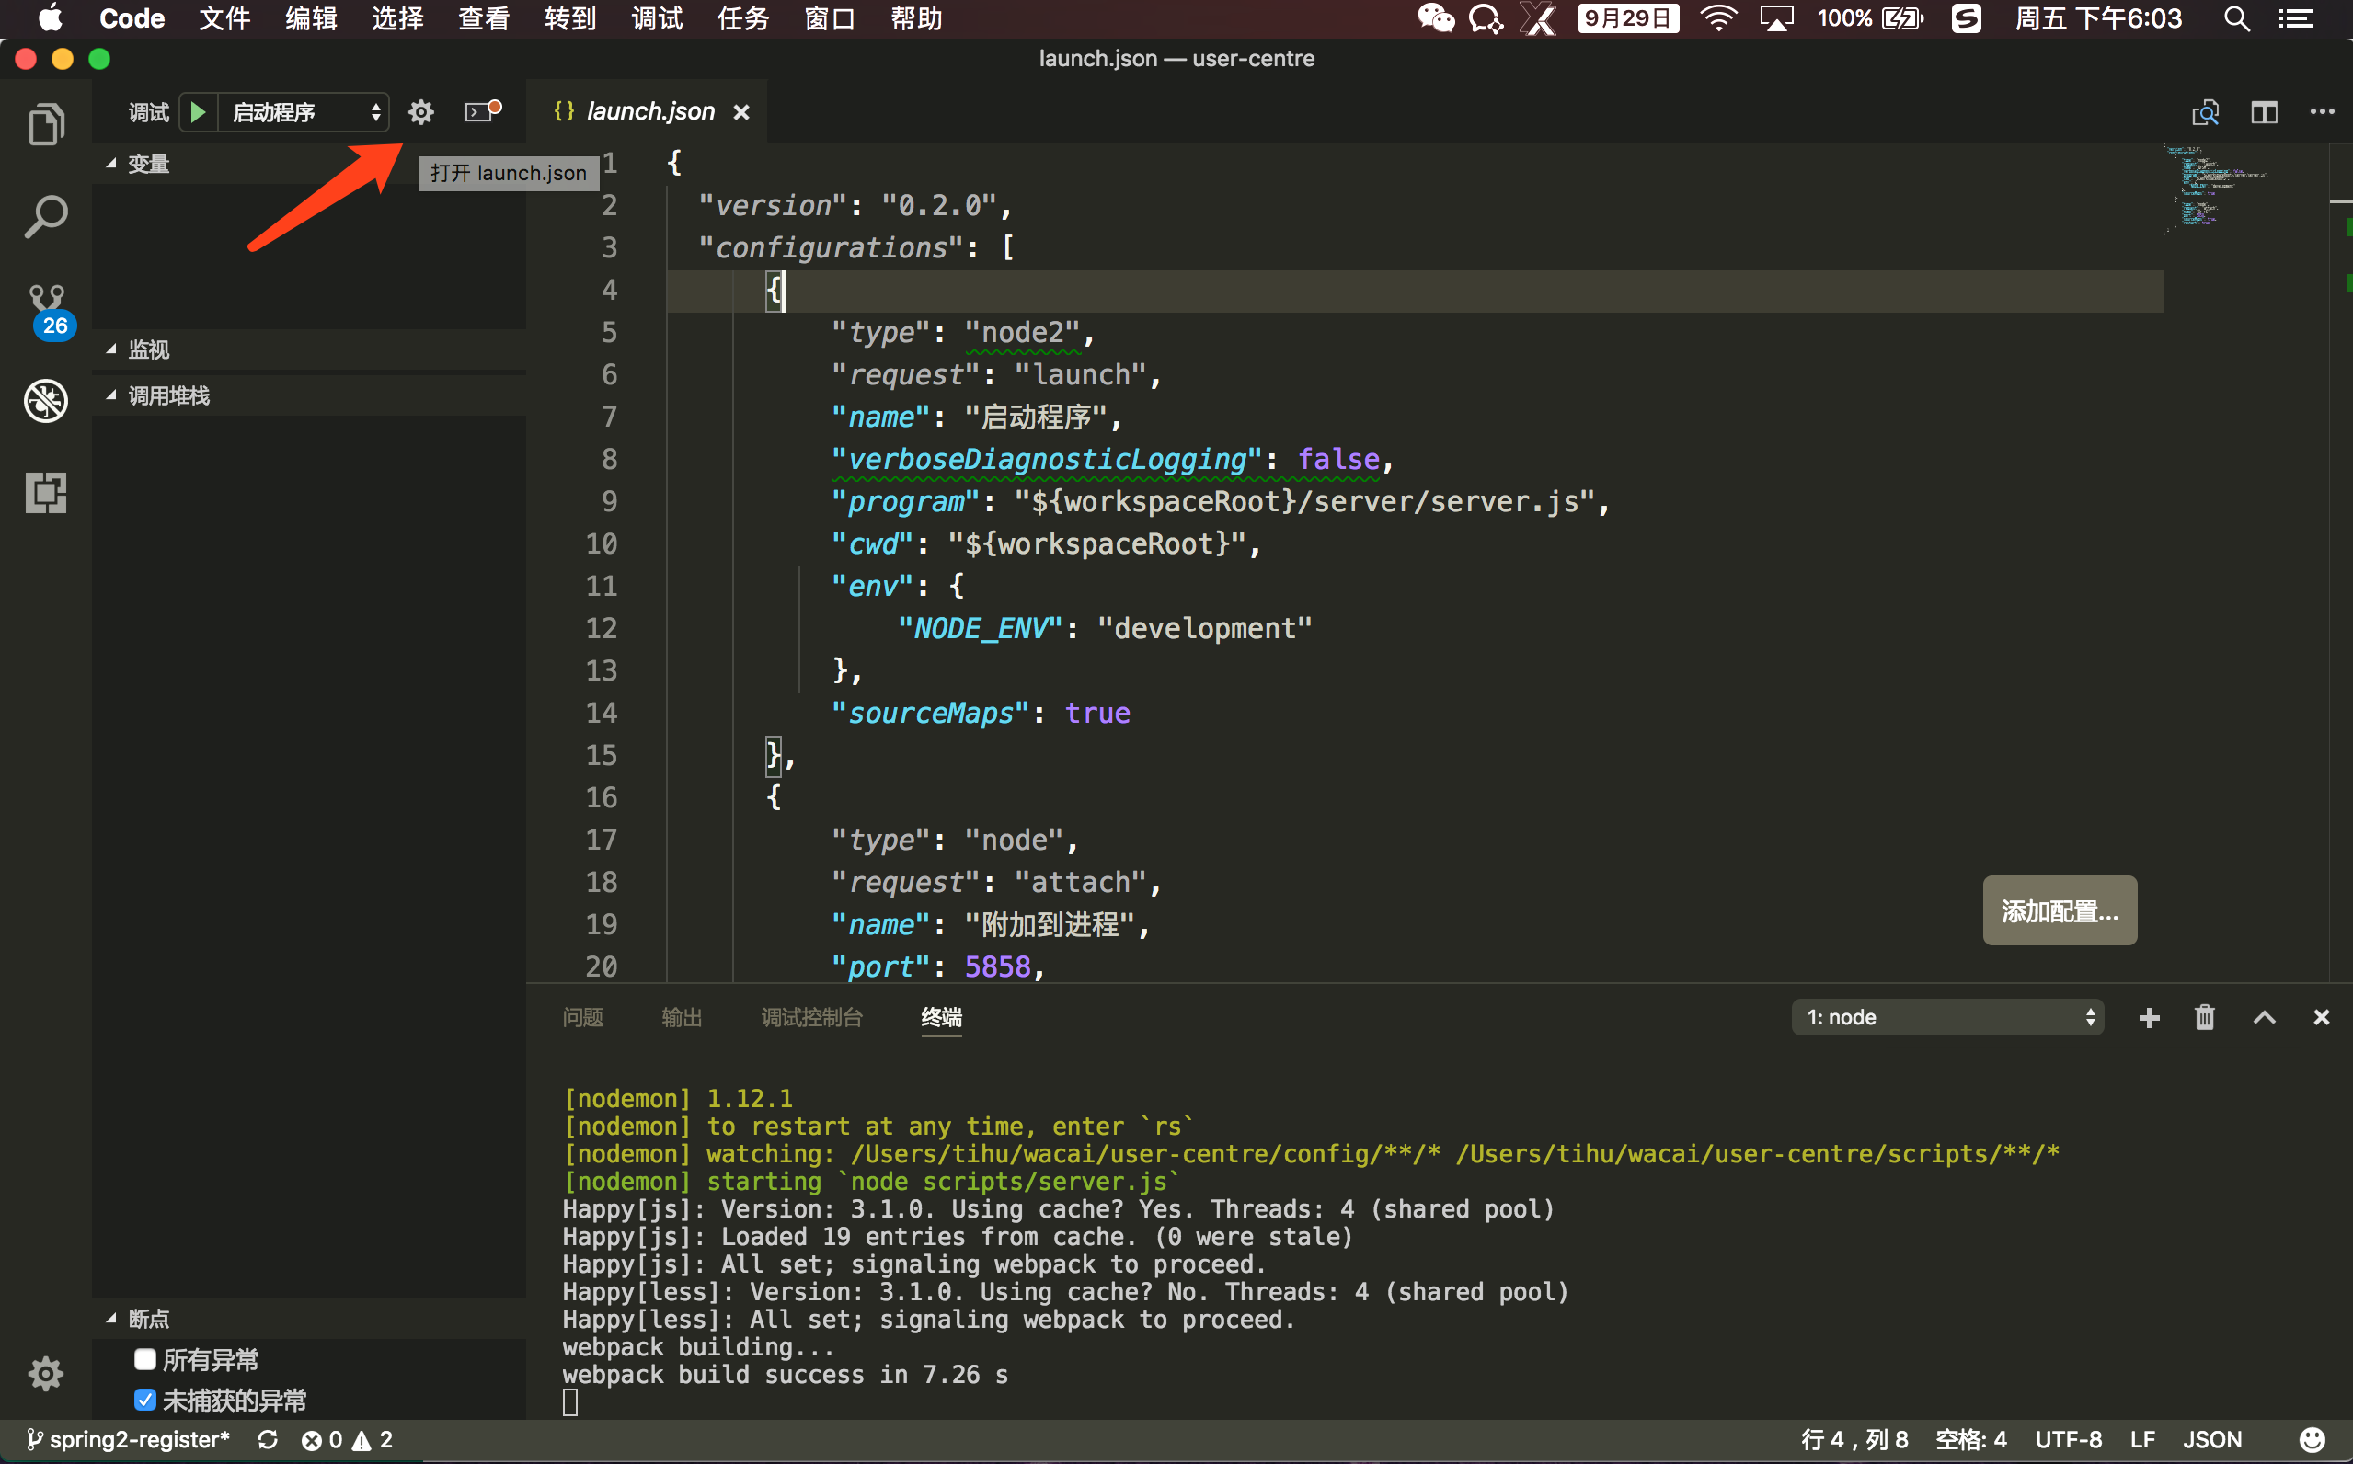Open the Search view in the activity bar
Screen dimensions: 2353x1464
45,216
